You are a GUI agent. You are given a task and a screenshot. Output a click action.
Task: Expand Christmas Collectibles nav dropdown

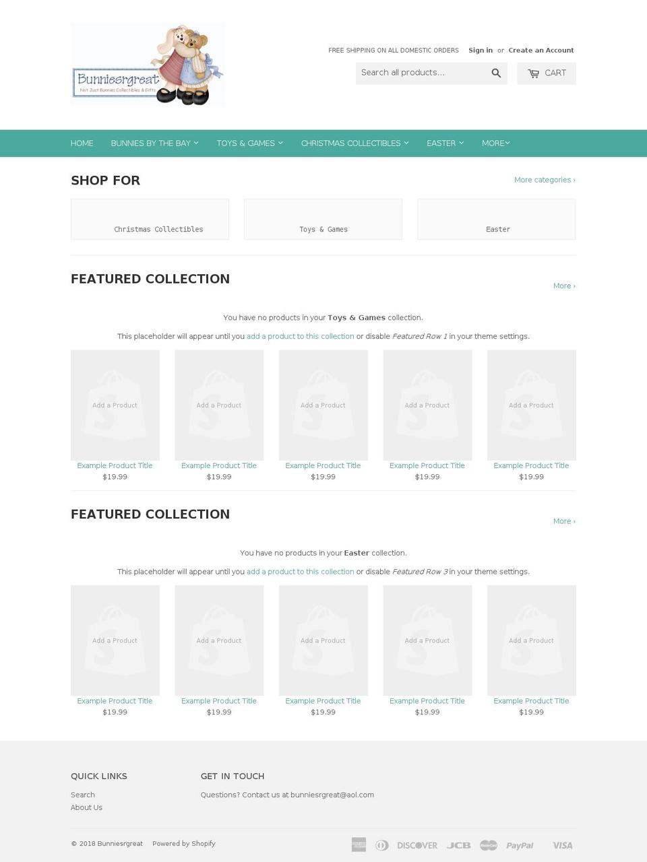(x=355, y=143)
